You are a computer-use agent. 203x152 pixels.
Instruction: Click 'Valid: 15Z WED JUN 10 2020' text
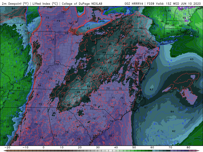click(x=178, y=4)
